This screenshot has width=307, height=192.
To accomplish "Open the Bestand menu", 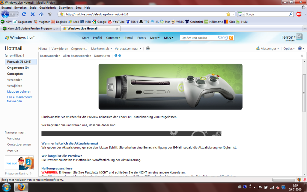I will click(x=7, y=7).
